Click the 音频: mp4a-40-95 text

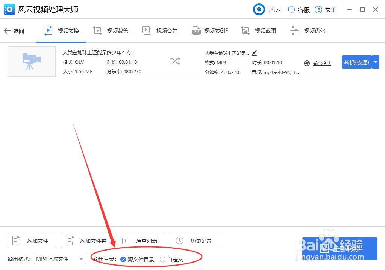click(275, 72)
